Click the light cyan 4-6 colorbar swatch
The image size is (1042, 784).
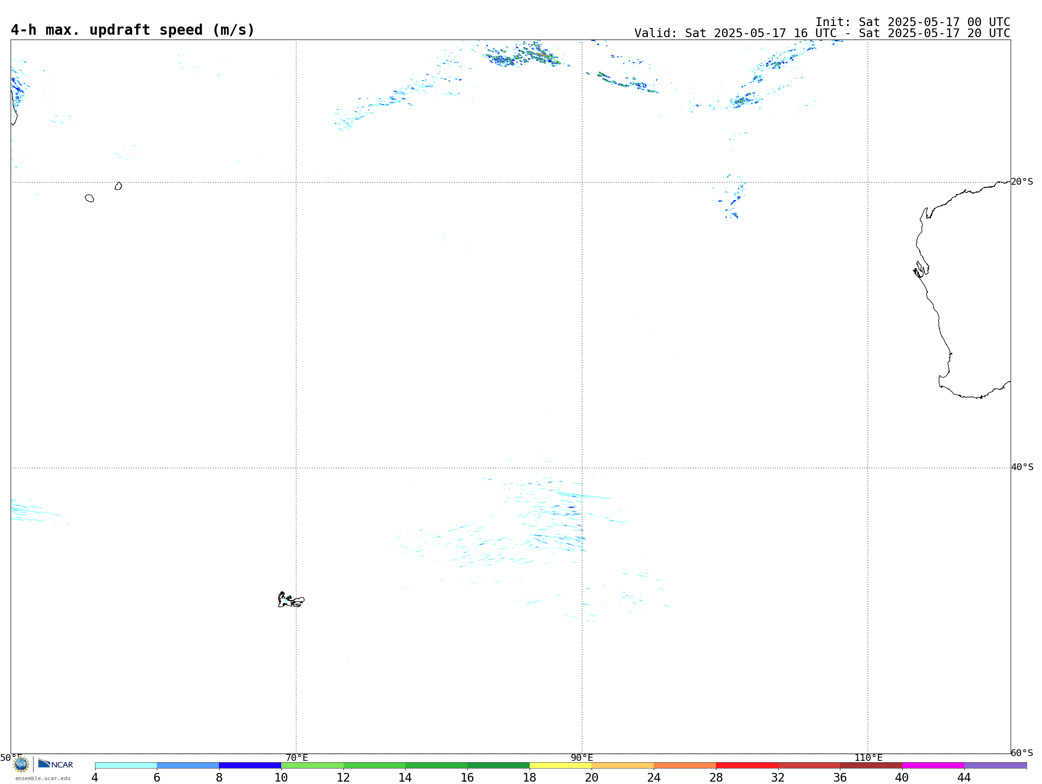(x=126, y=765)
